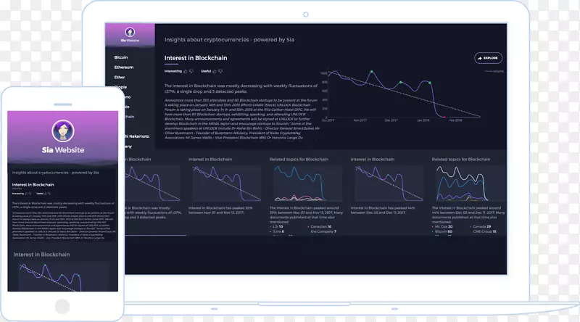Viewport: 580px width, 322px height.
Task: Thumbs up next to Useful on desktop
Action: (x=215, y=71)
